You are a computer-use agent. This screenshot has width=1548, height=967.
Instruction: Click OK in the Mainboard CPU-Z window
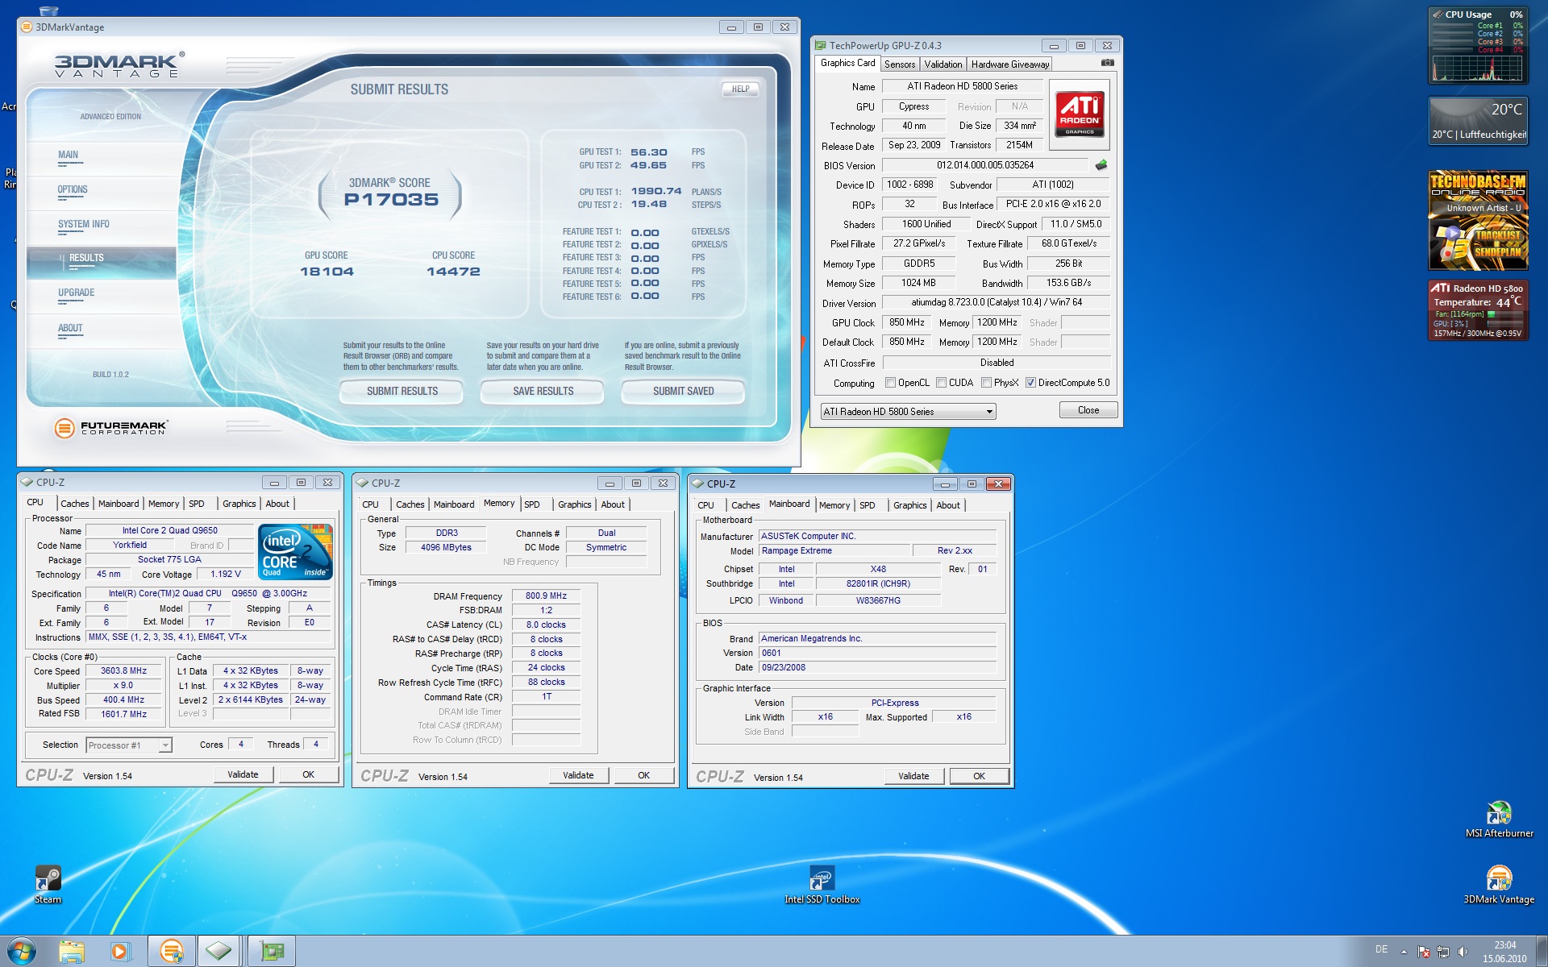(979, 777)
